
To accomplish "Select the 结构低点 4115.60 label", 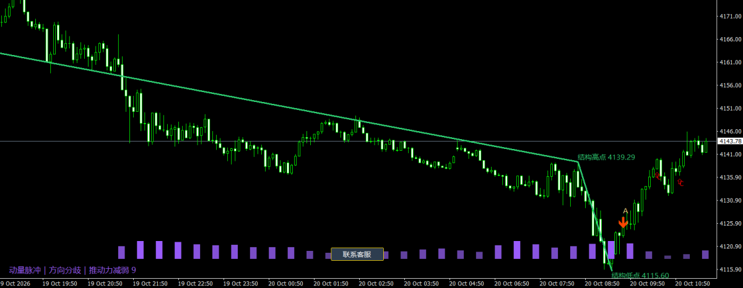I will 640,276.
